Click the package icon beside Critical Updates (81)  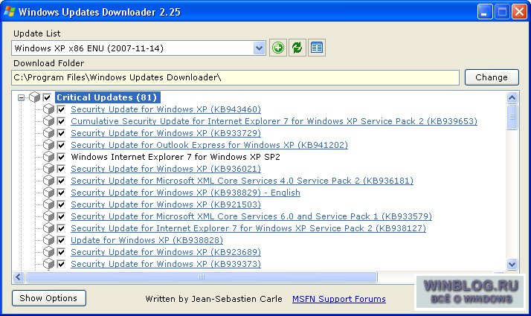coord(34,97)
